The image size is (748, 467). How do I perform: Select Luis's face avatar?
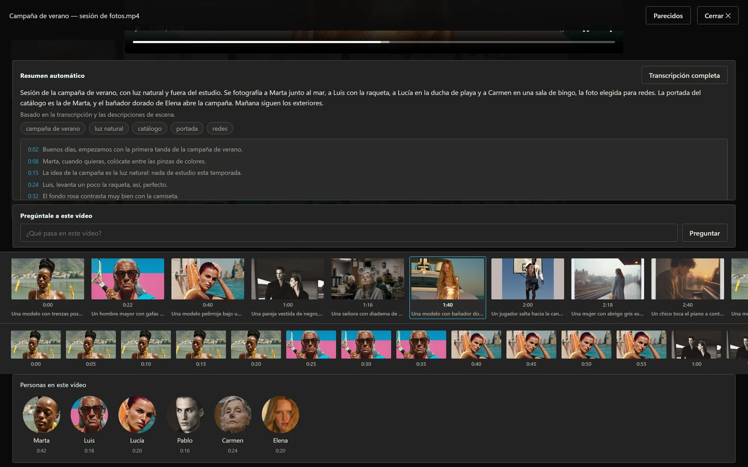pyautogui.click(x=89, y=415)
